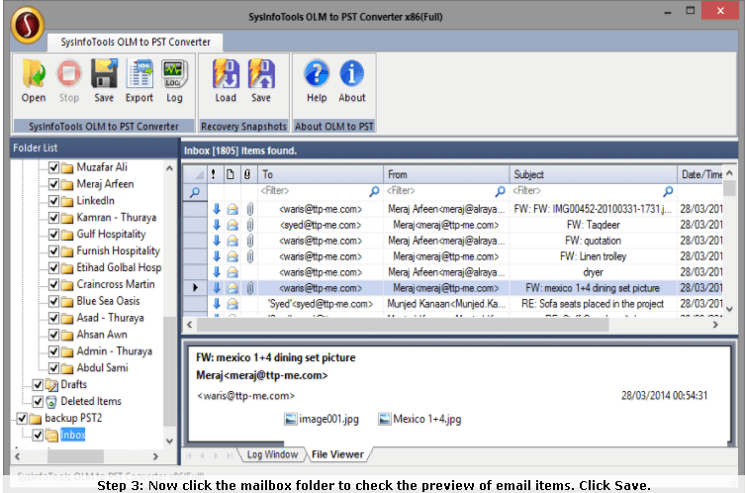Image resolution: width=745 pixels, height=493 pixels.
Task: Click the SysInfoTools application logo
Action: 28,24
